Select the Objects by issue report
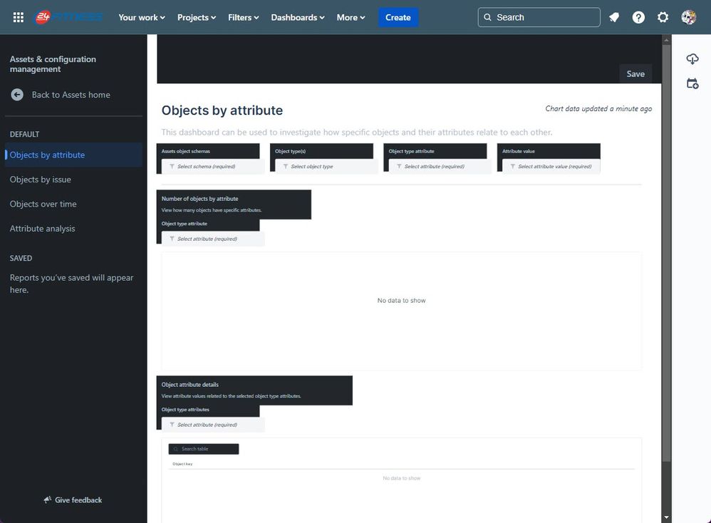This screenshot has height=523, width=711. [x=41, y=179]
